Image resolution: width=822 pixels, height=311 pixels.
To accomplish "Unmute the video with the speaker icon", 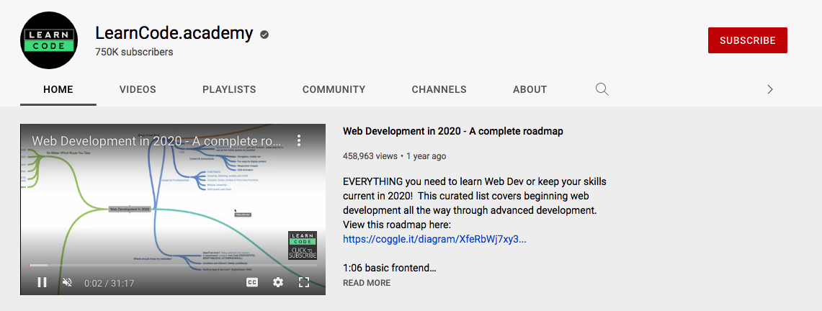I will pyautogui.click(x=67, y=282).
